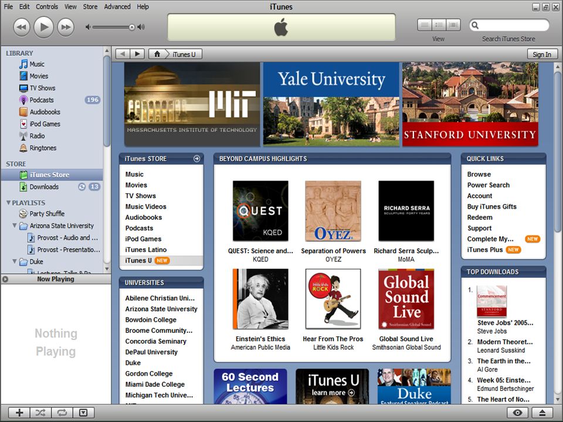Screen dimensions: 563x422
Task: Open the Edit menu
Action: 25,6
